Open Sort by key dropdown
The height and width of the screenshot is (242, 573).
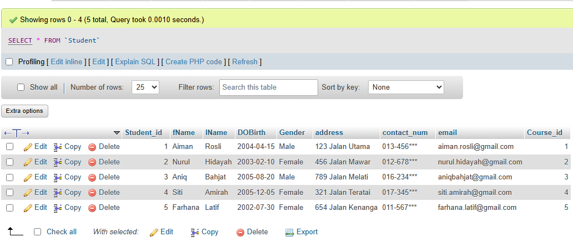[406, 87]
